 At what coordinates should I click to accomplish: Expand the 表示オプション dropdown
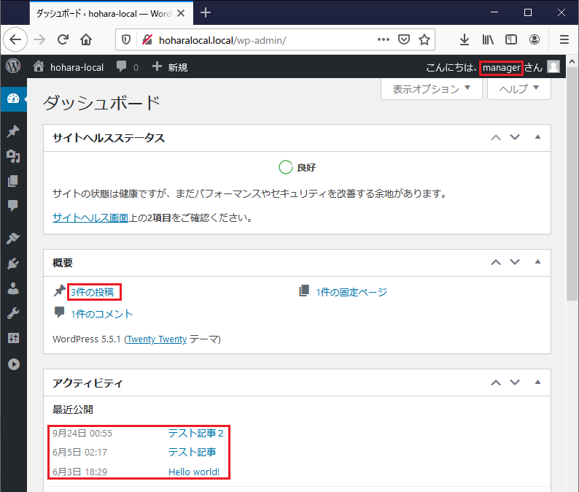click(x=432, y=89)
